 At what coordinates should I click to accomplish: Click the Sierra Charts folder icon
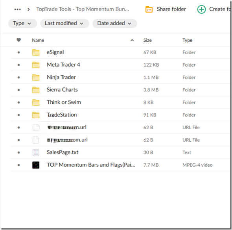(x=36, y=90)
